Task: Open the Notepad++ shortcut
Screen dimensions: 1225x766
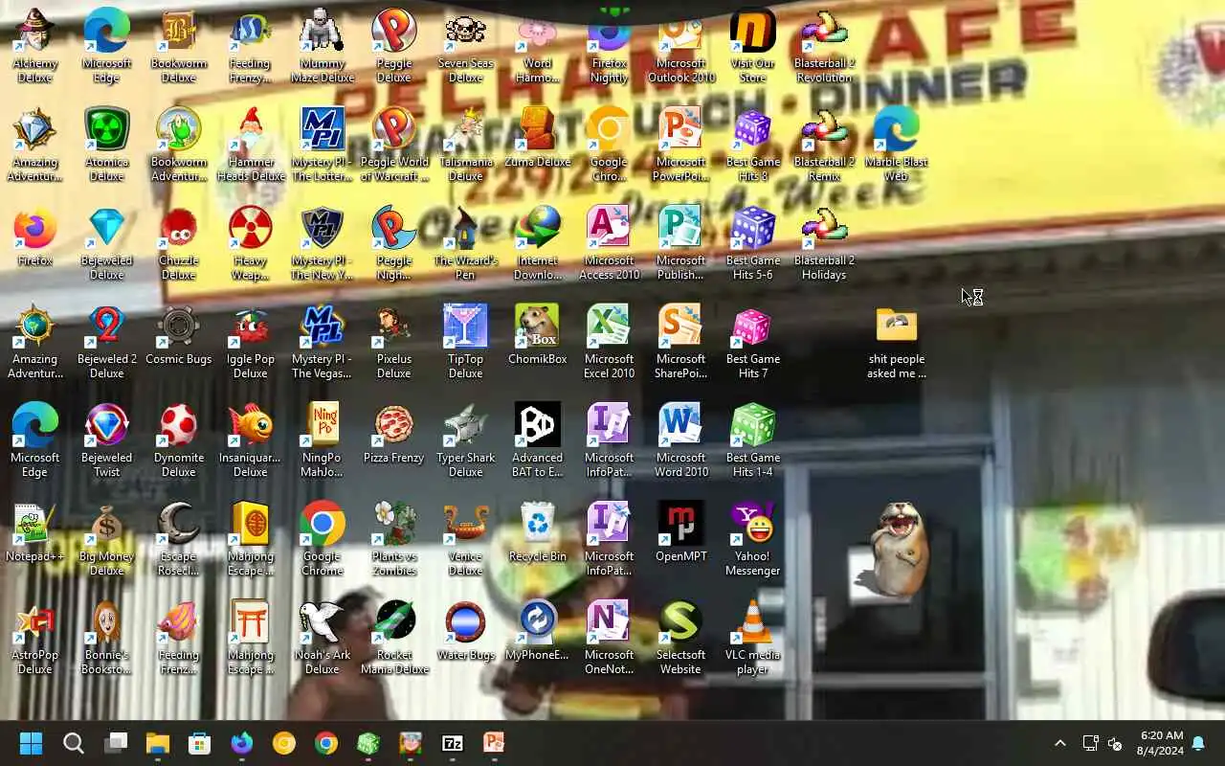Action: coord(35,532)
